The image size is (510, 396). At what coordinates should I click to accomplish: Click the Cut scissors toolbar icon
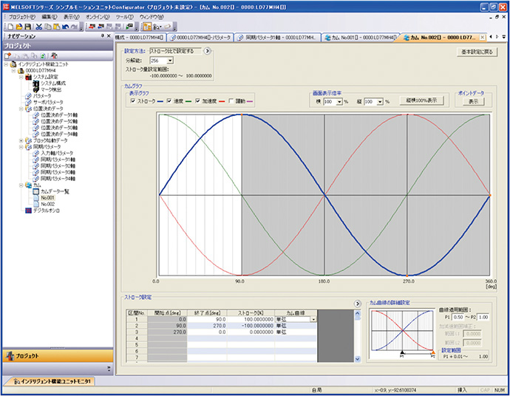pyautogui.click(x=38, y=26)
